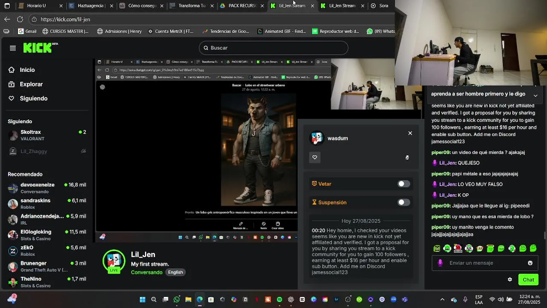Insert the first green emote in the emote row

click(x=436, y=248)
